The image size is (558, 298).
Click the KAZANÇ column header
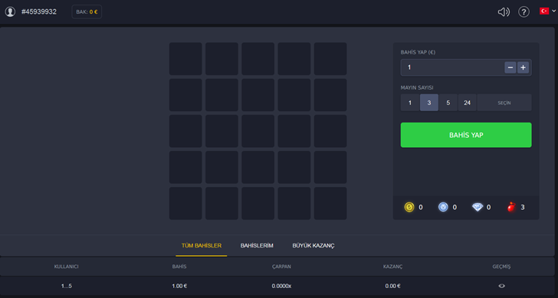click(393, 267)
